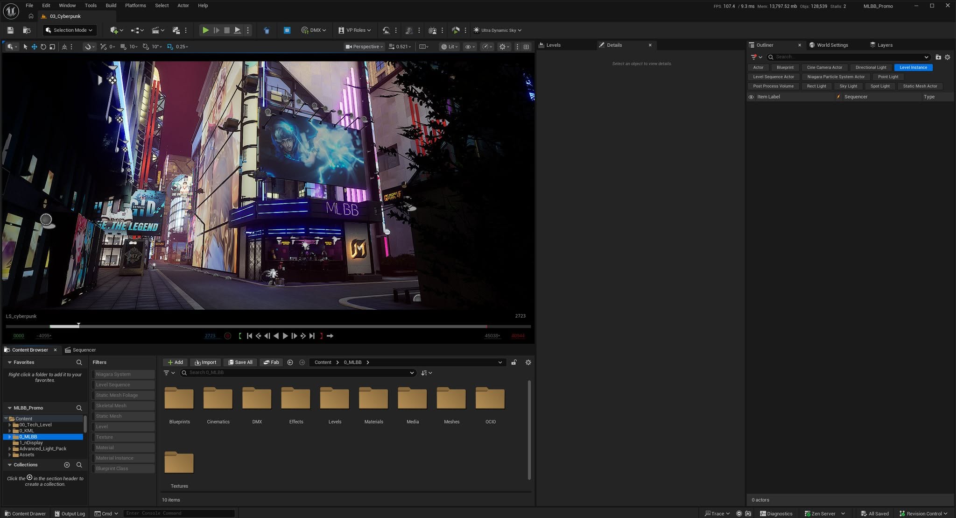Viewport: 956px width, 518px height.
Task: Switch to the Sequencer tab
Action: tap(80, 350)
